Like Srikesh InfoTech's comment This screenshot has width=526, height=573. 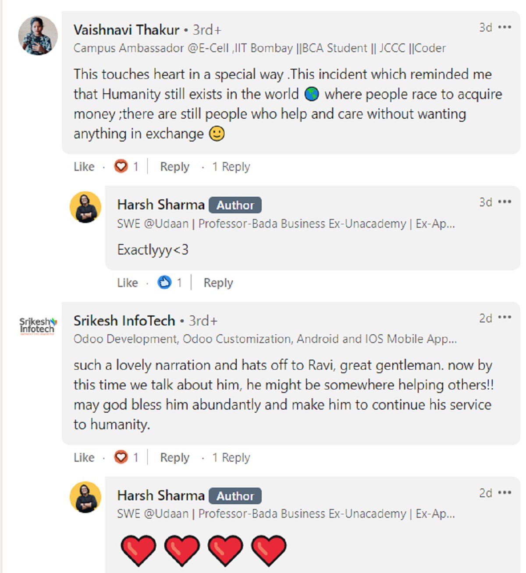pos(84,457)
